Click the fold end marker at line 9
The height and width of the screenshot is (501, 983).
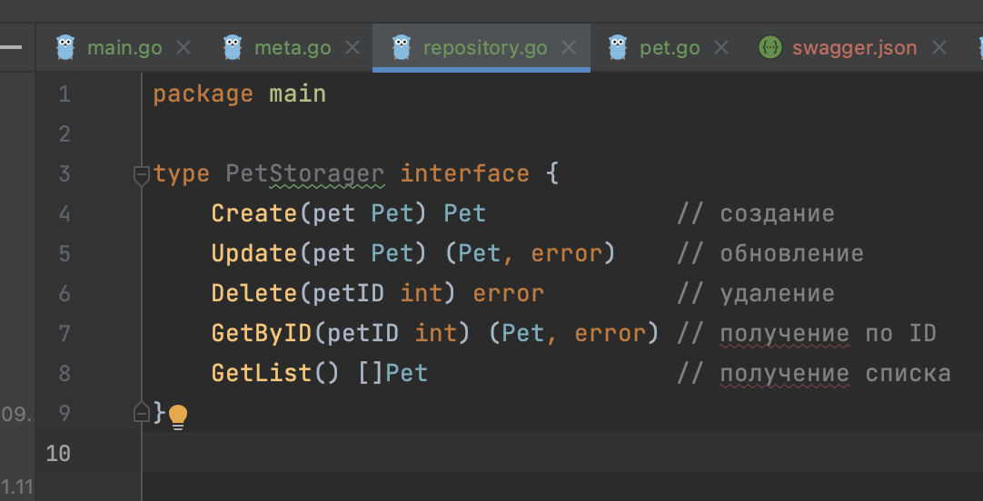[141, 413]
